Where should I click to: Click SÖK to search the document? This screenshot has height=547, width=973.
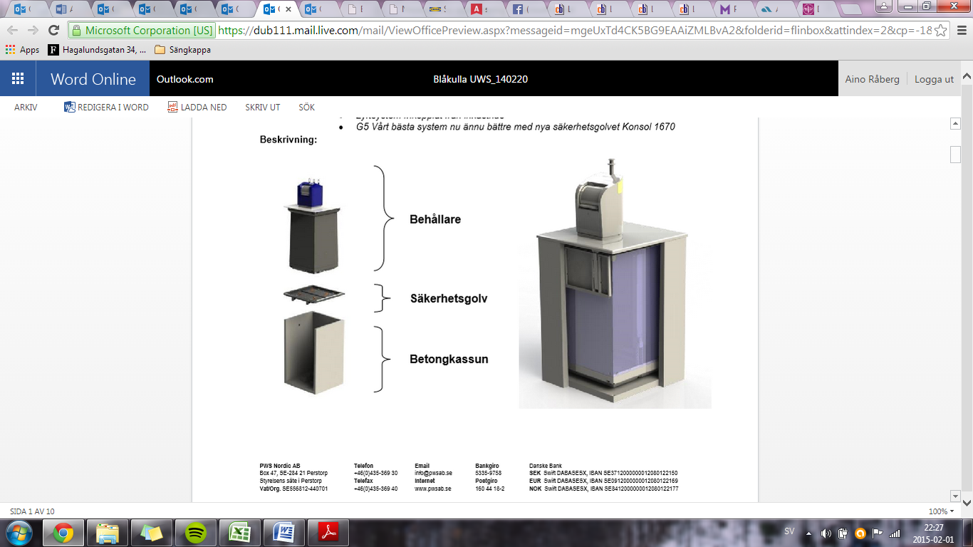coord(307,108)
